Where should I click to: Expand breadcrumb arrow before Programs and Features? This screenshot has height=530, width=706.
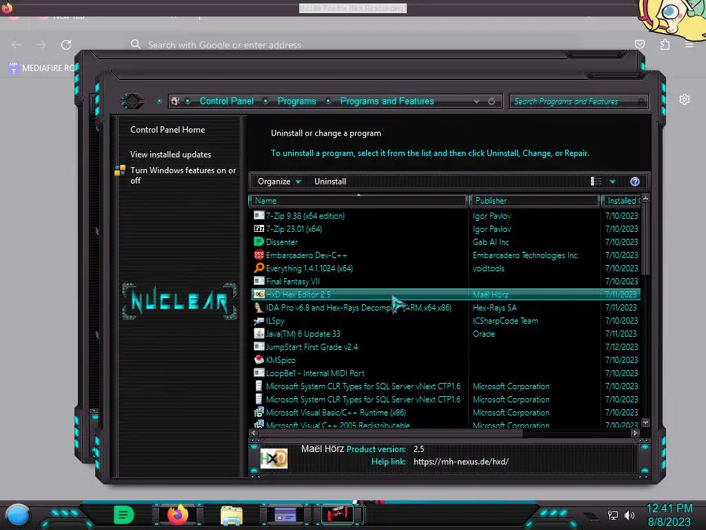328,101
